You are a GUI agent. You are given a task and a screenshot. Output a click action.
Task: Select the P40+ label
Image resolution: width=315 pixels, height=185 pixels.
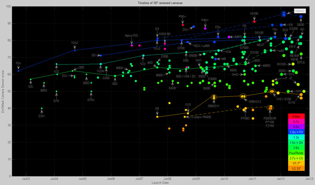click(x=205, y=20)
